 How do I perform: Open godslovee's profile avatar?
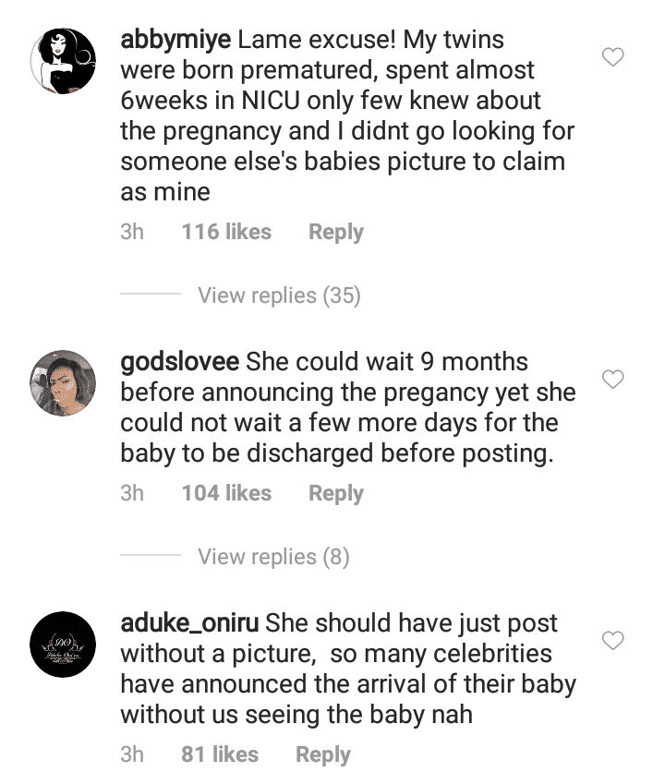(63, 381)
